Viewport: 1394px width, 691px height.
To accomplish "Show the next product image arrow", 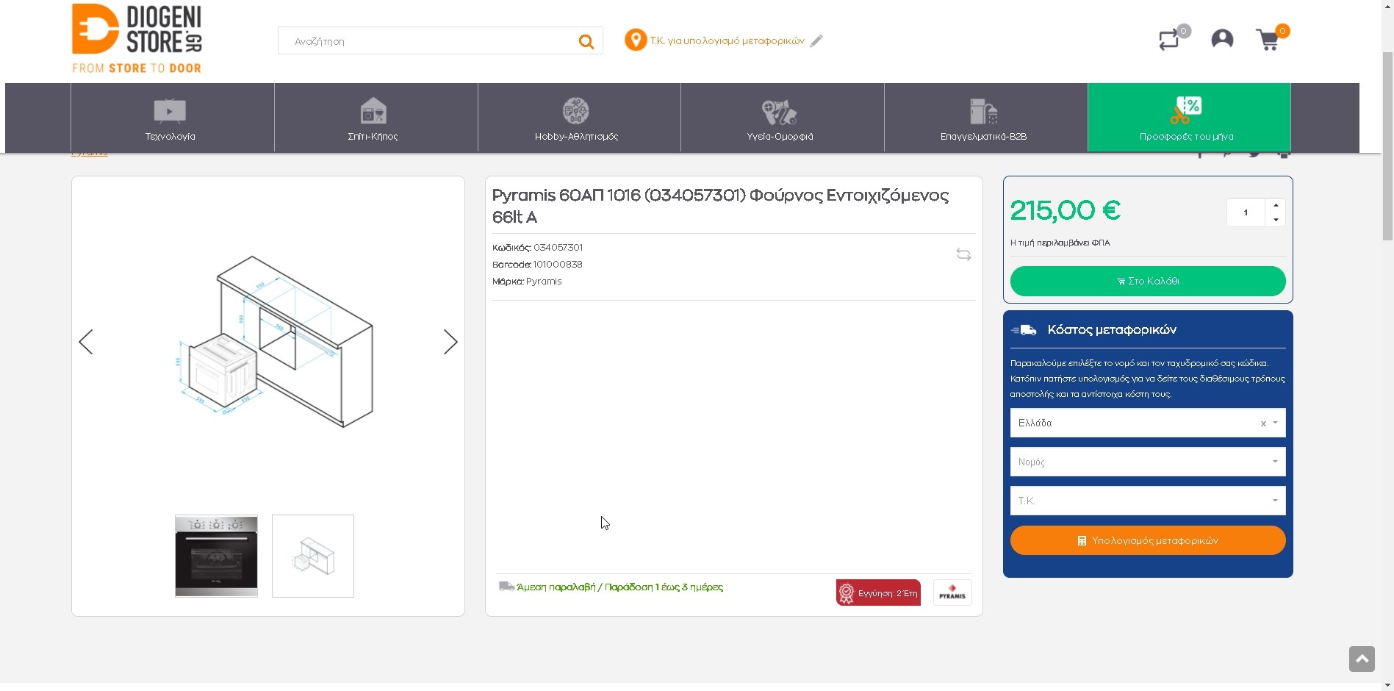I will 450,342.
